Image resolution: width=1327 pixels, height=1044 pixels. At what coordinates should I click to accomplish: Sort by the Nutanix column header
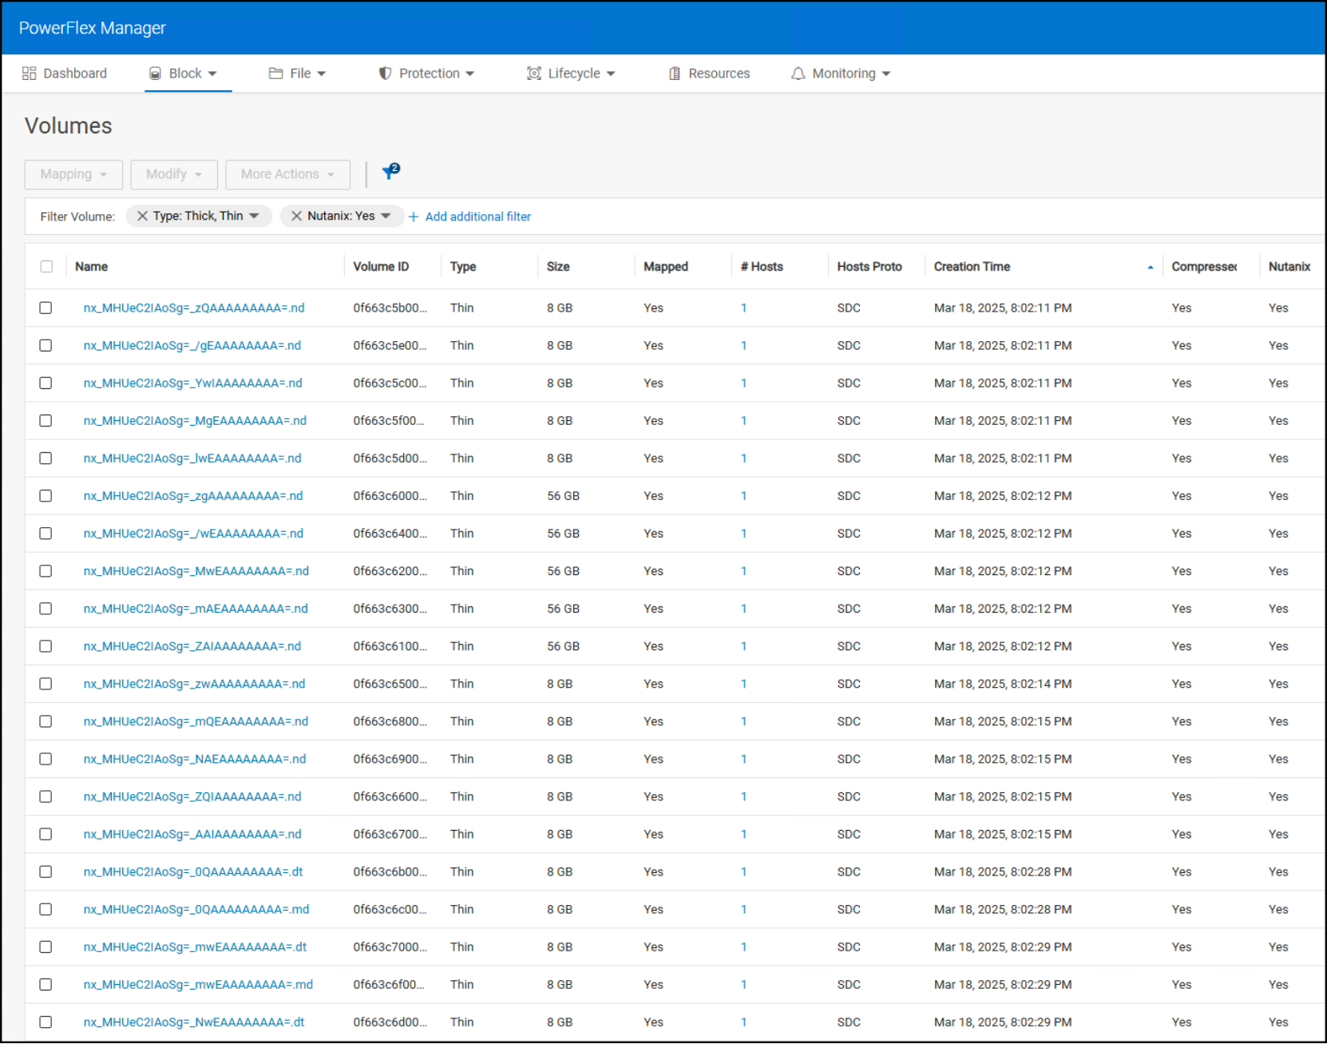[1289, 267]
